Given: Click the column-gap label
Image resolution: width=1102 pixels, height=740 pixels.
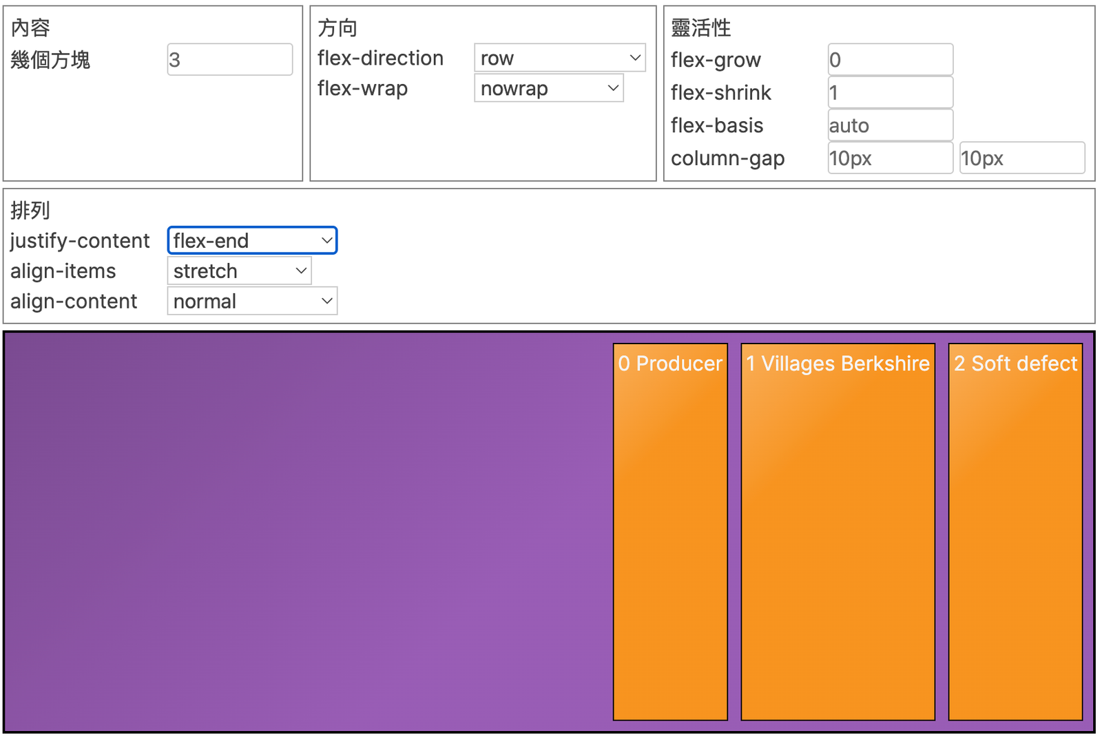Looking at the screenshot, I should [727, 158].
